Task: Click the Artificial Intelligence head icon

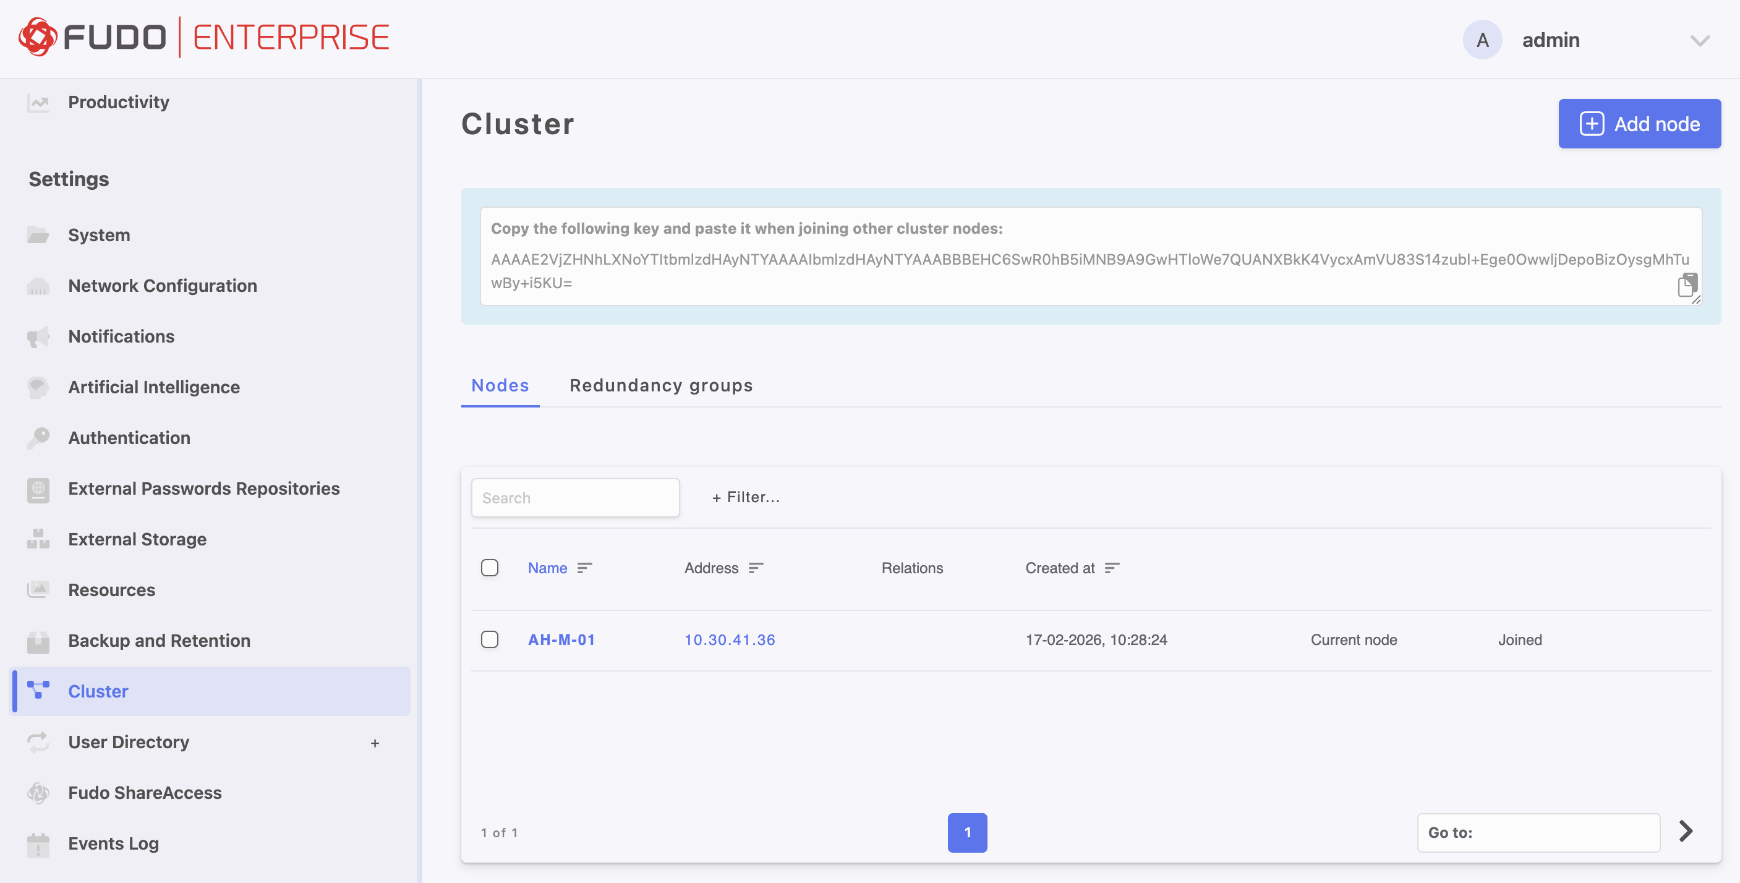Action: coord(38,388)
